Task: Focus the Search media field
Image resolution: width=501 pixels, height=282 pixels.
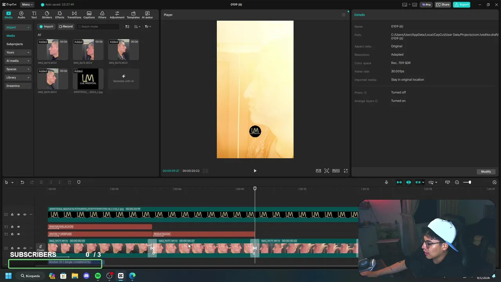Action: pyautogui.click(x=98, y=27)
